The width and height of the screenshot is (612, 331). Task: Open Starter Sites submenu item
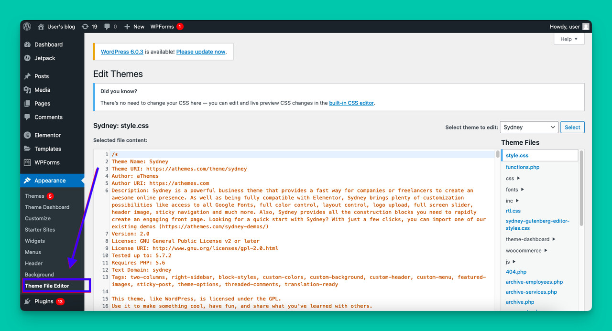tap(40, 230)
